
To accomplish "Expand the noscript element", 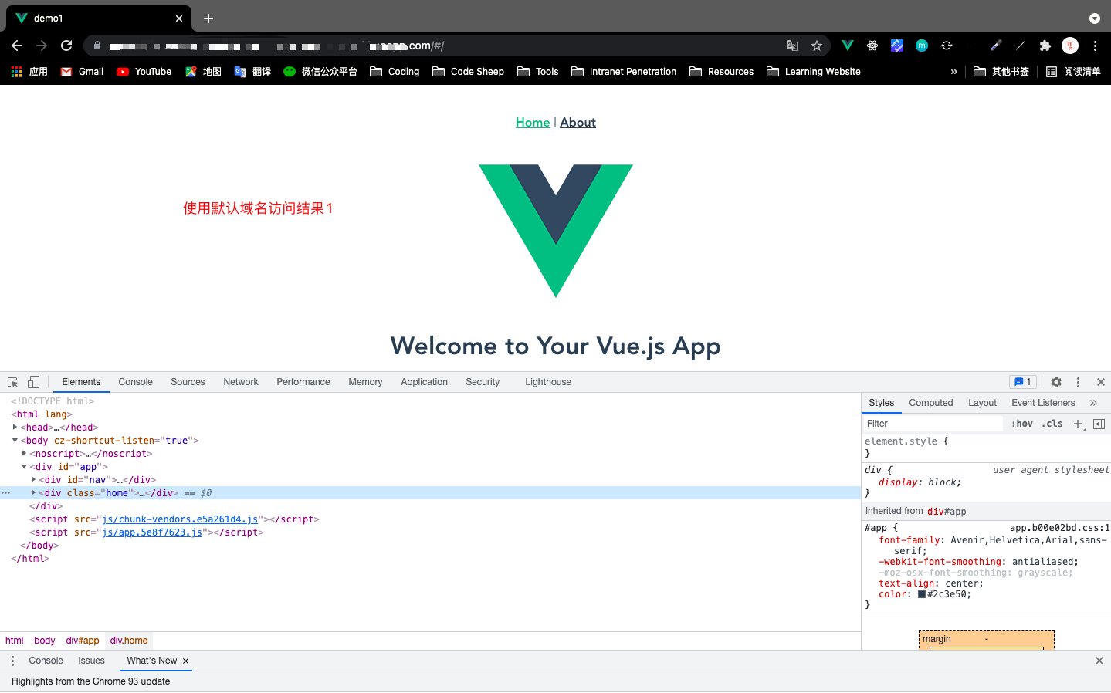I will pyautogui.click(x=24, y=453).
